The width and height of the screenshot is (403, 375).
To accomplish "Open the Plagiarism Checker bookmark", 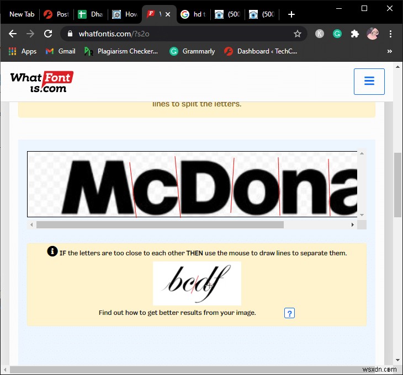I will pos(121,51).
